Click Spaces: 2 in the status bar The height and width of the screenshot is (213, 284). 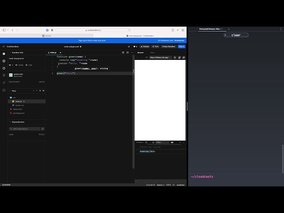[161, 185]
